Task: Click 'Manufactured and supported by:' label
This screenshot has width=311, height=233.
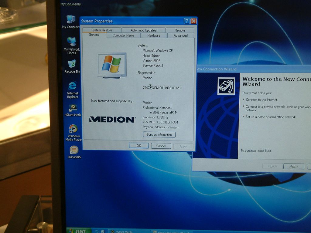Action: point(112,101)
